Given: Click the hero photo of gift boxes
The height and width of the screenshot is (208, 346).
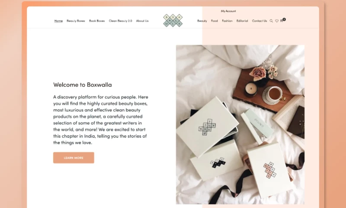Looking at the screenshot, I should [240, 125].
